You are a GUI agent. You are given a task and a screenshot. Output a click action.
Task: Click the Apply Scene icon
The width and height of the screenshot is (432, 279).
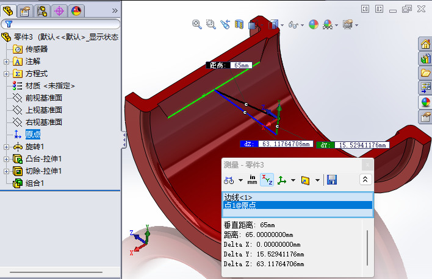[x=328, y=24]
